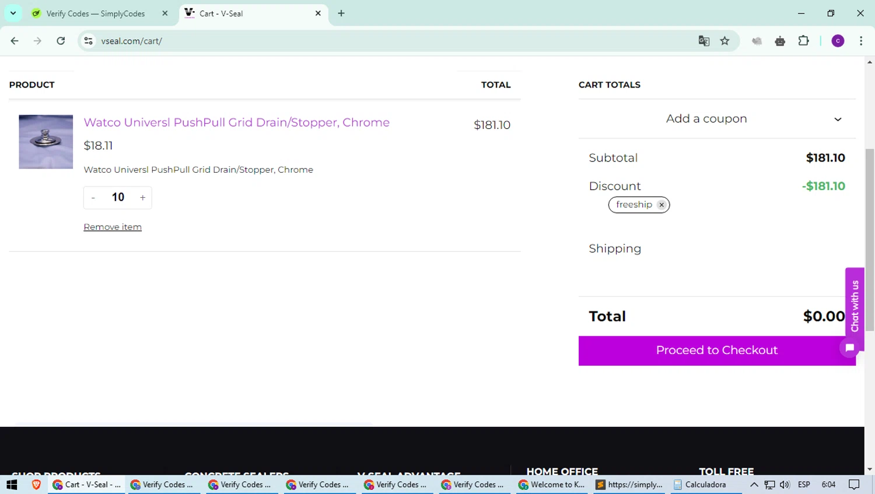Screen dimensions: 875x494
Task: Open a new browser tab
Action: (341, 13)
